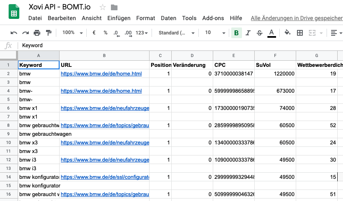The image size is (343, 201).
Task: Select the CPC header cell
Action: (234, 65)
